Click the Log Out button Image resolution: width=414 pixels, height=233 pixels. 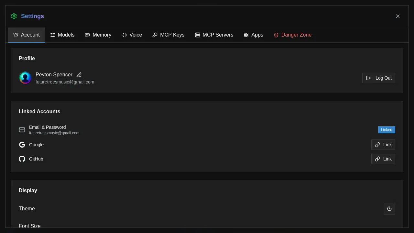pyautogui.click(x=378, y=78)
